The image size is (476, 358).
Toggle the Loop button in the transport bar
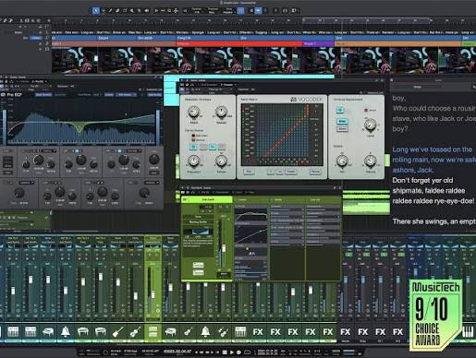247,352
